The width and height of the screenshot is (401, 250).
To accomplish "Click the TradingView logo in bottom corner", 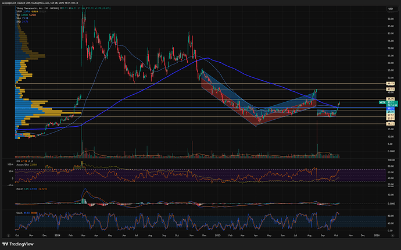I will pyautogui.click(x=17, y=245).
